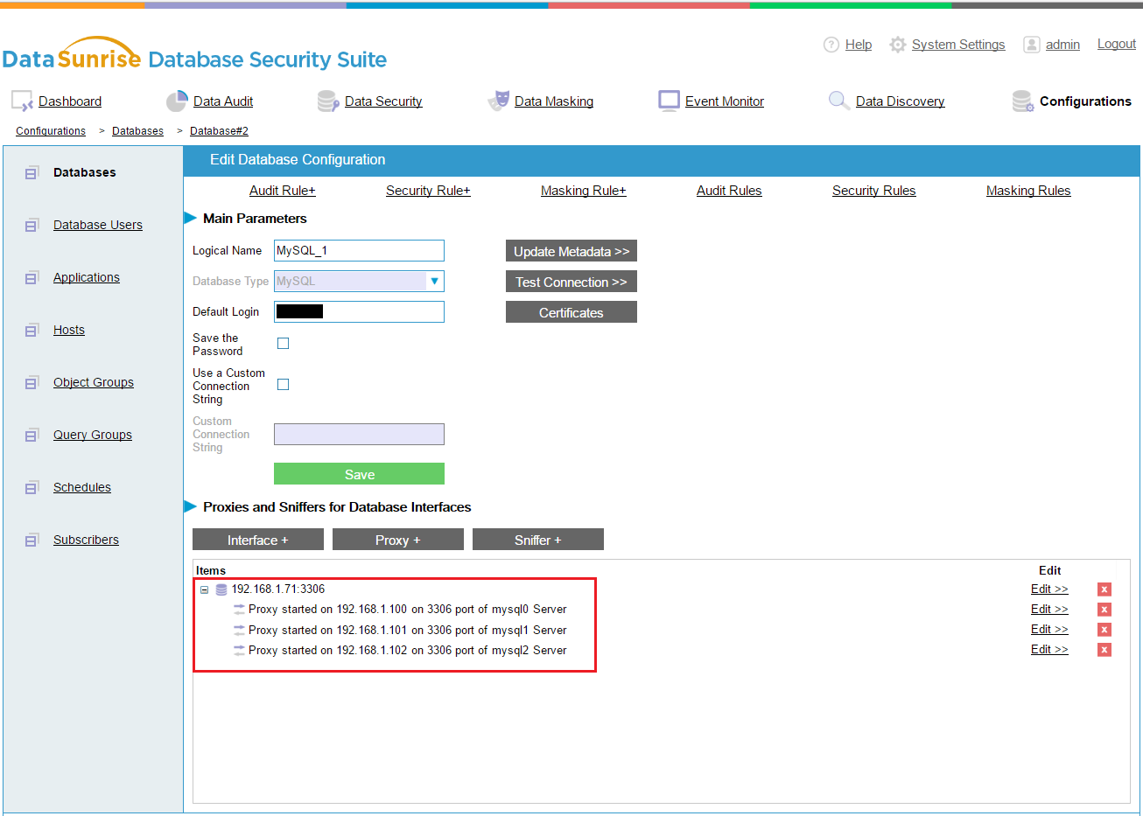
Task: Open the Database Type dropdown
Action: click(359, 281)
